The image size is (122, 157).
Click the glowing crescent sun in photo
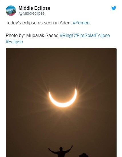tap(63, 98)
